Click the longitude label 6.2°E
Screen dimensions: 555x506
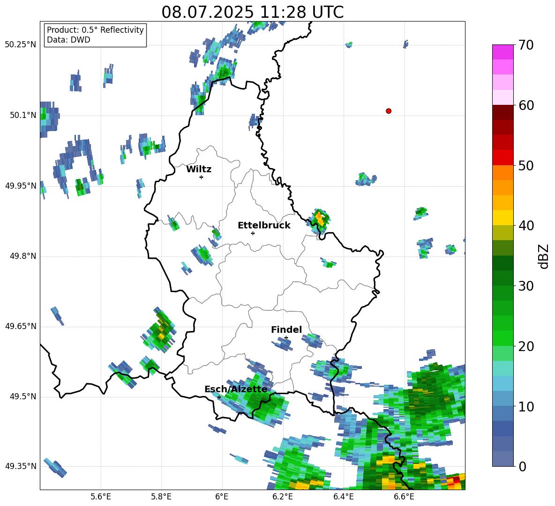(283, 497)
